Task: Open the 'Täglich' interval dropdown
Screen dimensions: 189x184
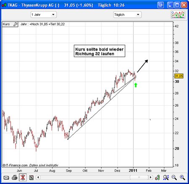Action: coord(127,15)
